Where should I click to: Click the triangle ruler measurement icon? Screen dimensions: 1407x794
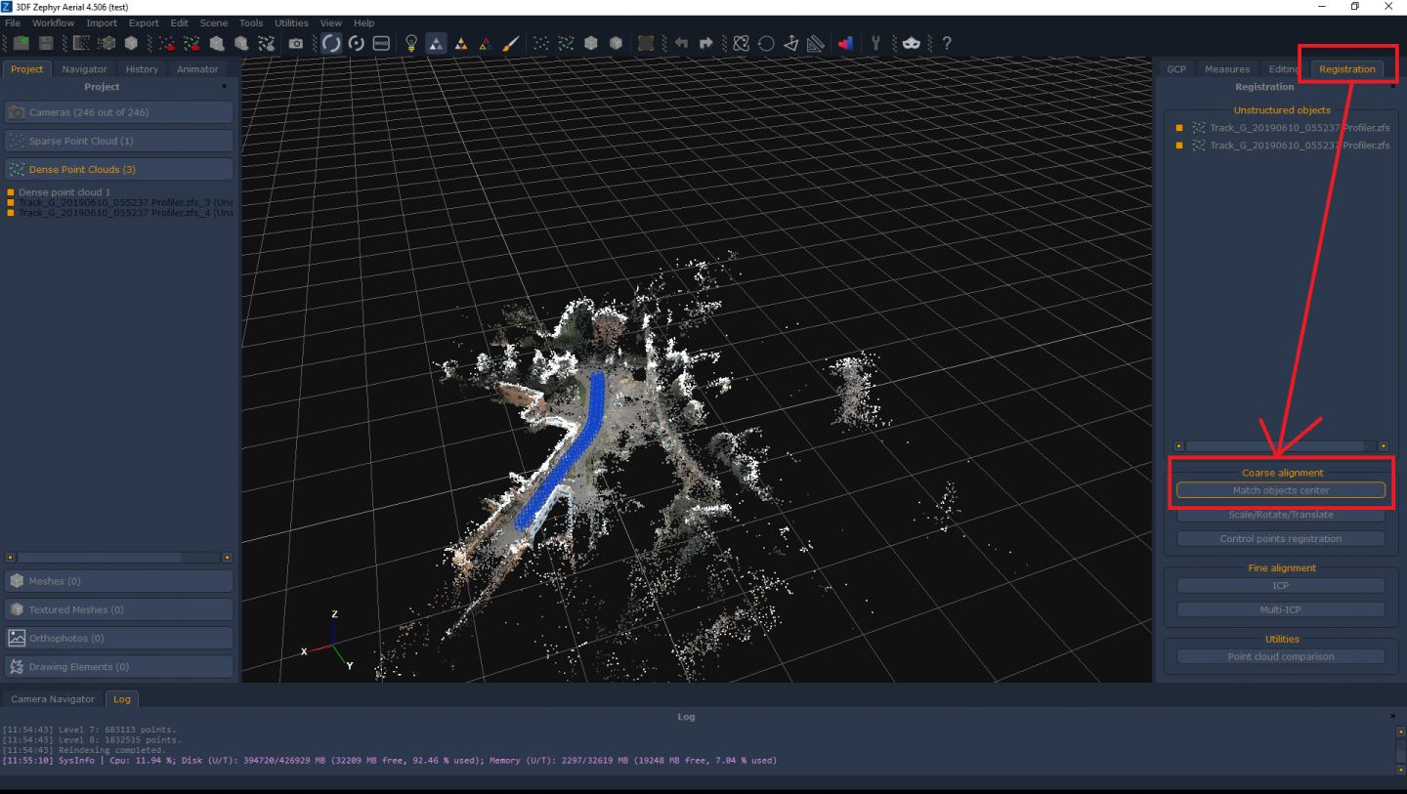click(x=815, y=43)
